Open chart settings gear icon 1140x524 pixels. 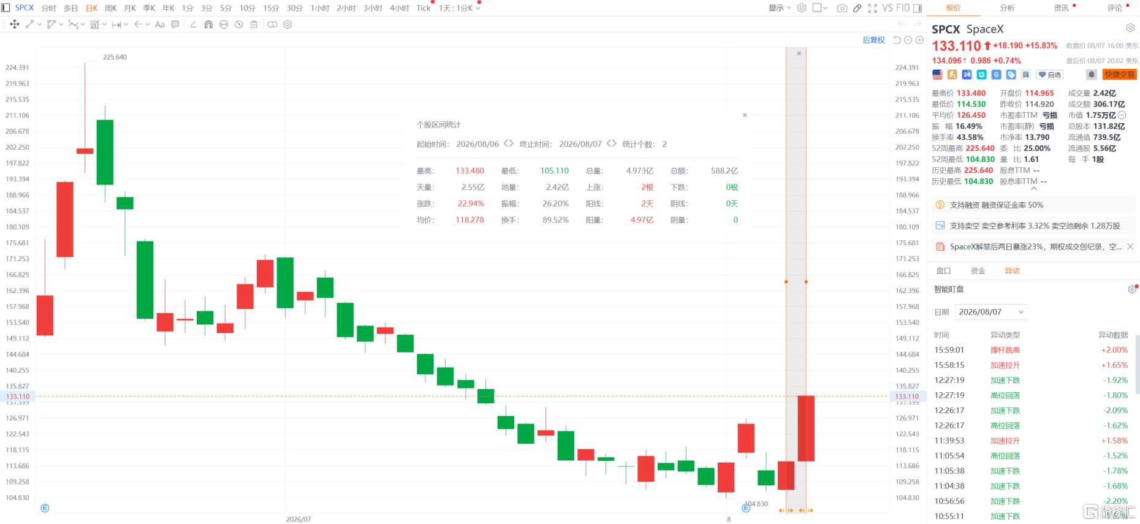[802, 8]
